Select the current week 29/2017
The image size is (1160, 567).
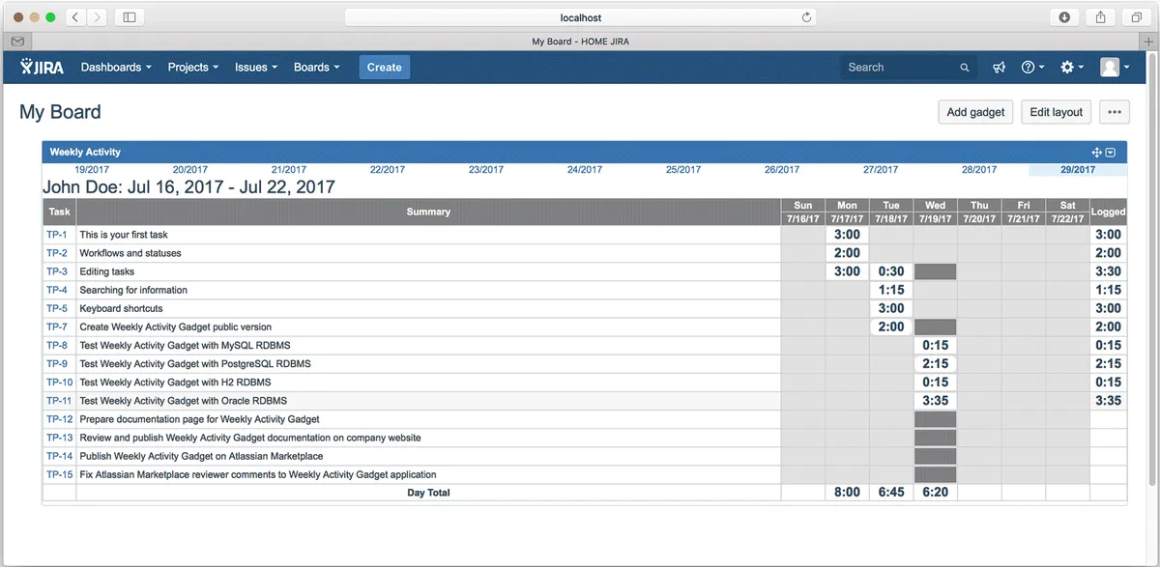1078,170
